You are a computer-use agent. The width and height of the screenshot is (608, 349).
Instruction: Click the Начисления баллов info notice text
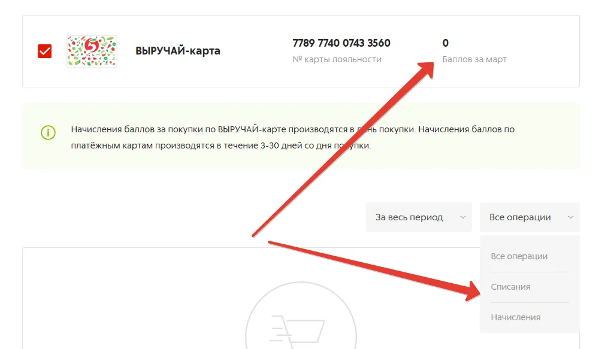coord(293,137)
